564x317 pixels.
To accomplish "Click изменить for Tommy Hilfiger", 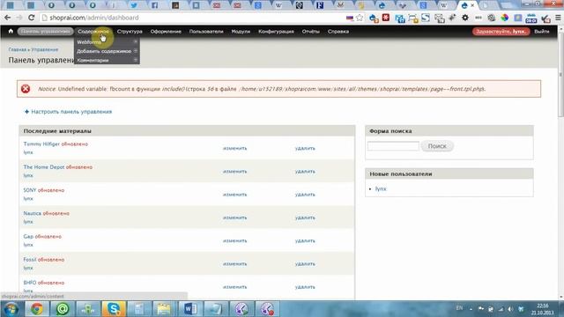I will pyautogui.click(x=234, y=148).
